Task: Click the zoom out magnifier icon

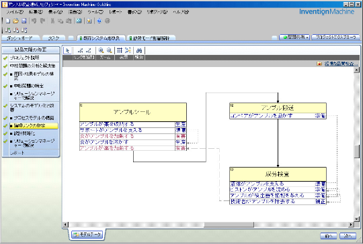Action: (110, 50)
